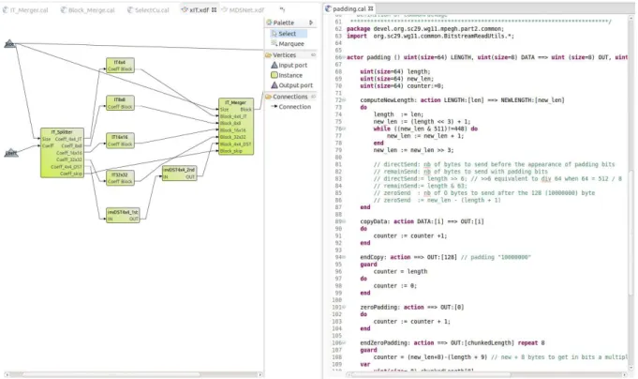Pin the Connections drawer open
Screen dimensions: 638x379
coord(313,97)
